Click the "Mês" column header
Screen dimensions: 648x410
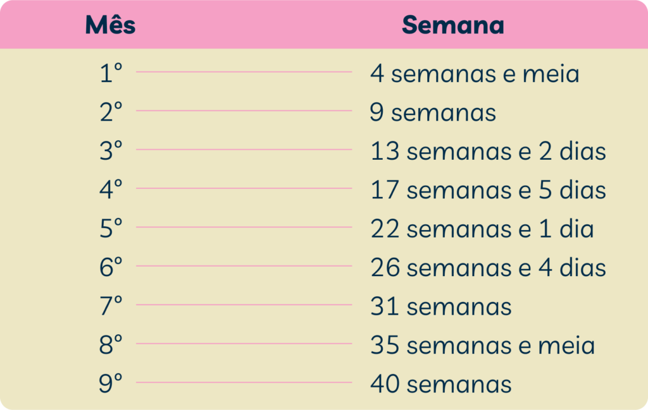point(110,24)
